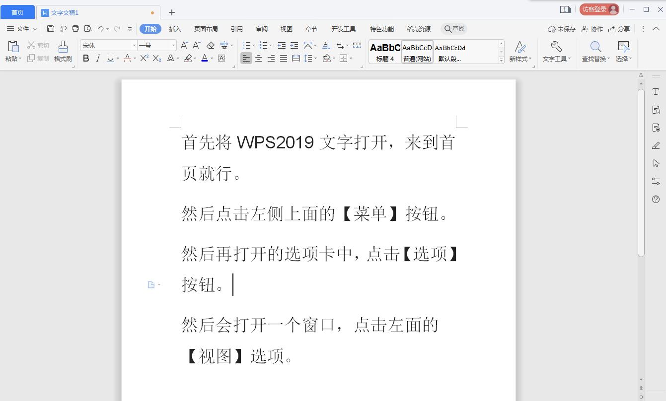Clear text formatting with the eraser icon
This screenshot has height=401, width=666.
tap(210, 45)
